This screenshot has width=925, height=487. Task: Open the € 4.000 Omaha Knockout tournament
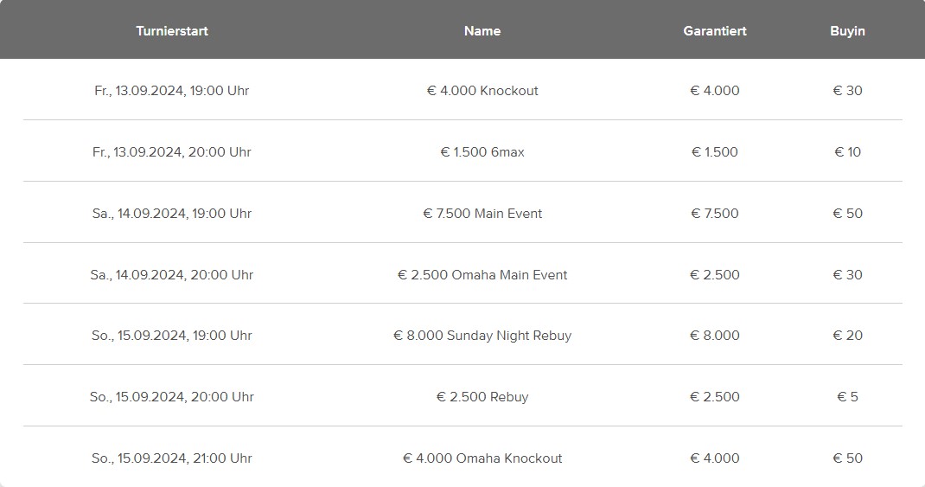[482, 458]
